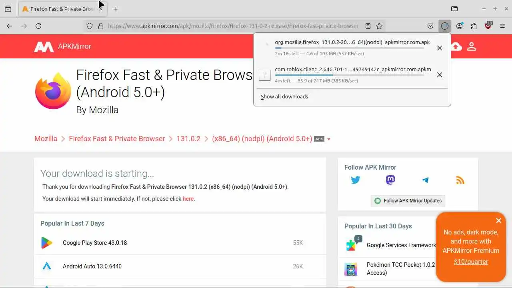
Task: Focus the apkmirror.com URL address bar
Action: point(233,26)
